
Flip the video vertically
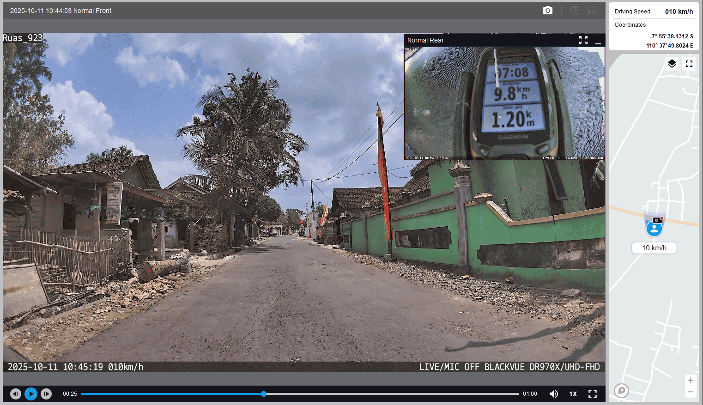pyautogui.click(x=574, y=11)
